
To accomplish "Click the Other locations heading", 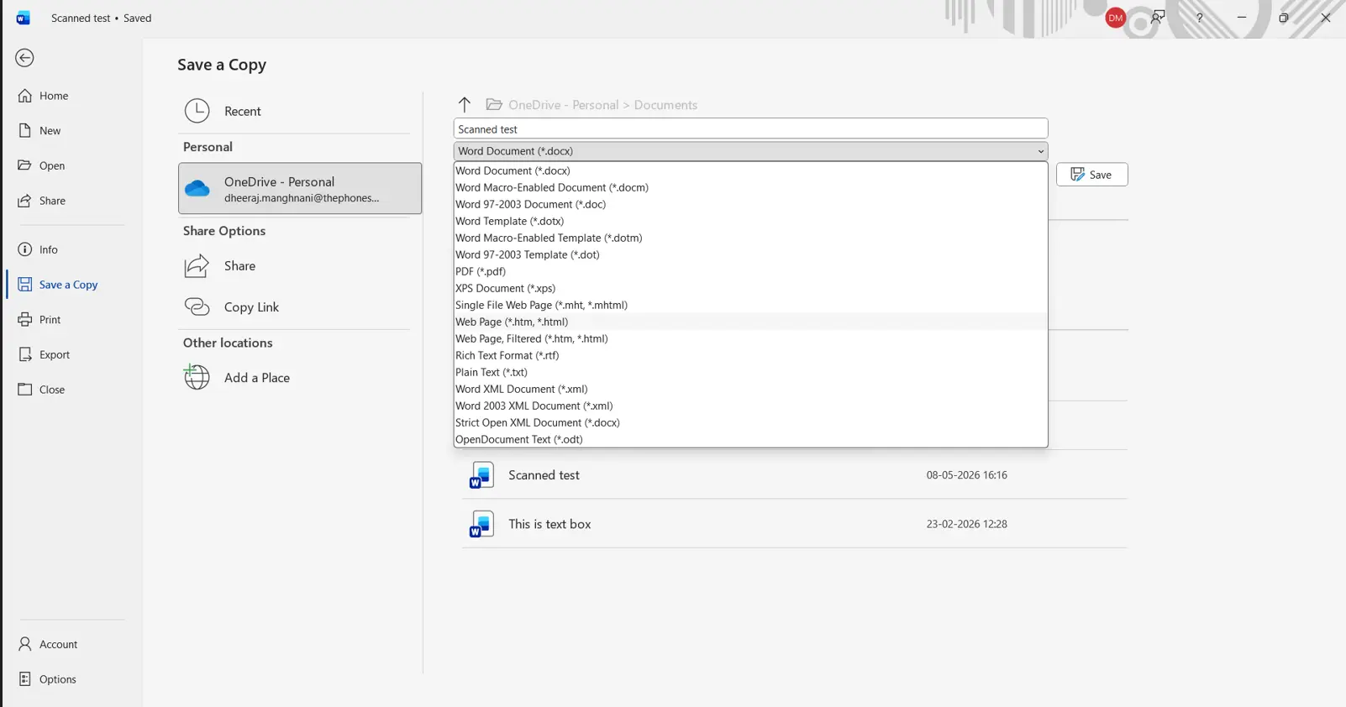I will coord(228,343).
